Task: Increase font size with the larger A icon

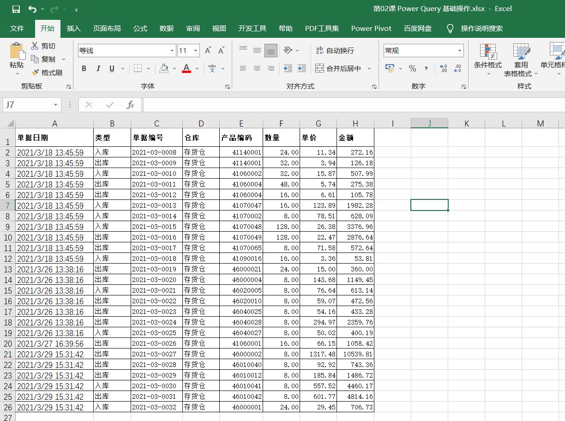Action: [x=208, y=50]
